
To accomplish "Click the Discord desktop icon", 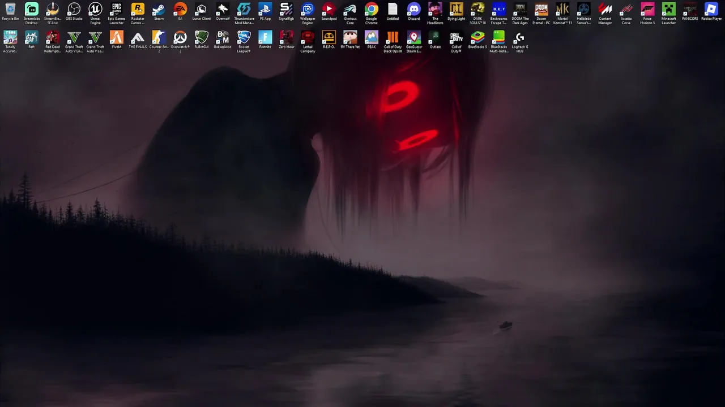I will [414, 12].
